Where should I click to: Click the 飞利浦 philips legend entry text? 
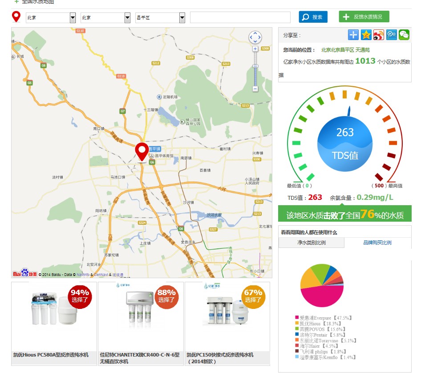pos(323,352)
